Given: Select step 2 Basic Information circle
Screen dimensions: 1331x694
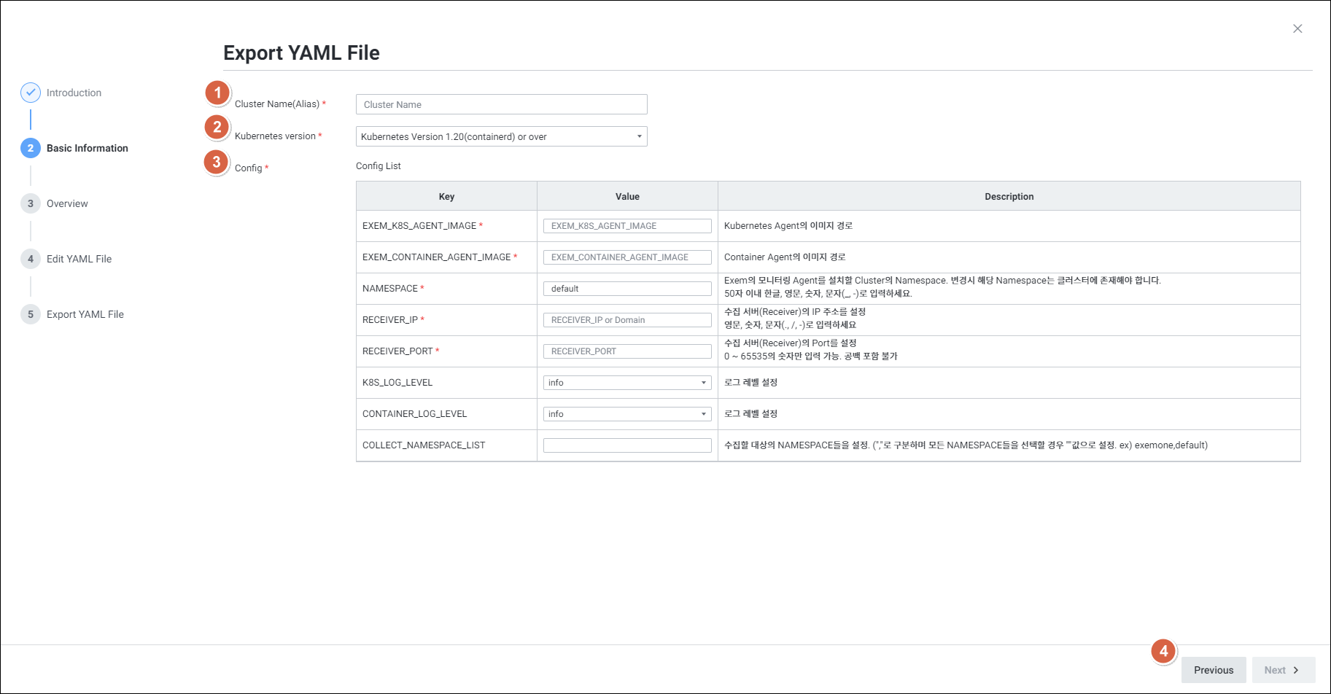Looking at the screenshot, I should [x=31, y=148].
